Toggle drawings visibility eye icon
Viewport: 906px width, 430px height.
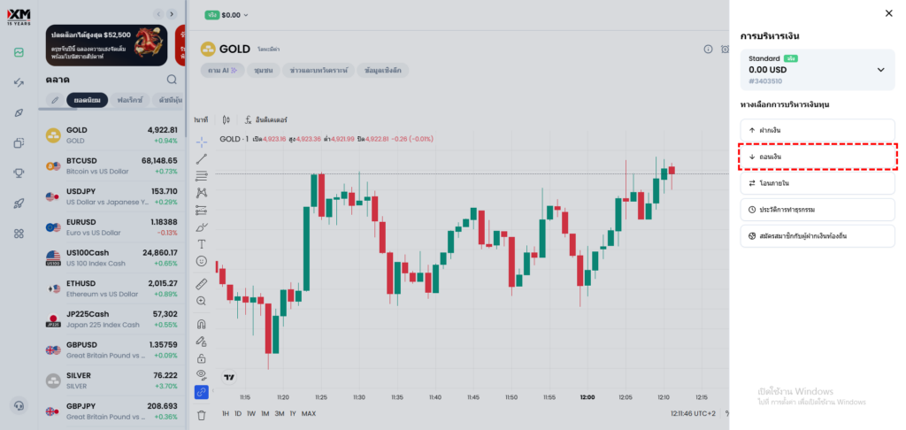(202, 374)
